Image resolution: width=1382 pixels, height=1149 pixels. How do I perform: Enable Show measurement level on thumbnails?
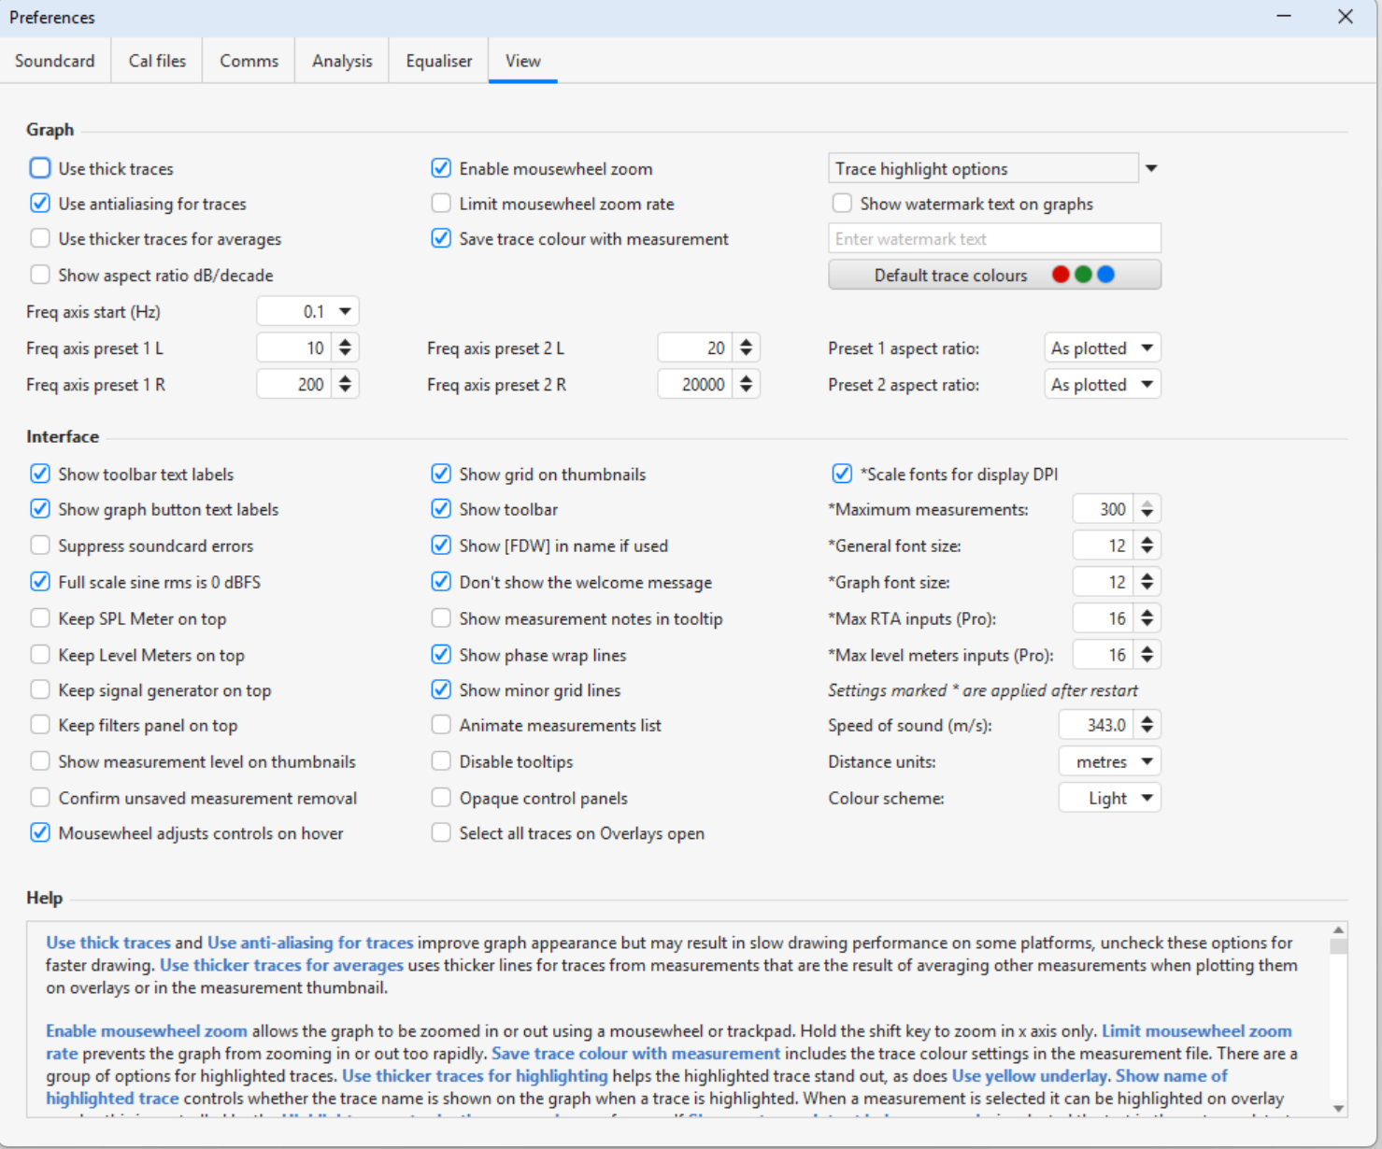point(40,761)
